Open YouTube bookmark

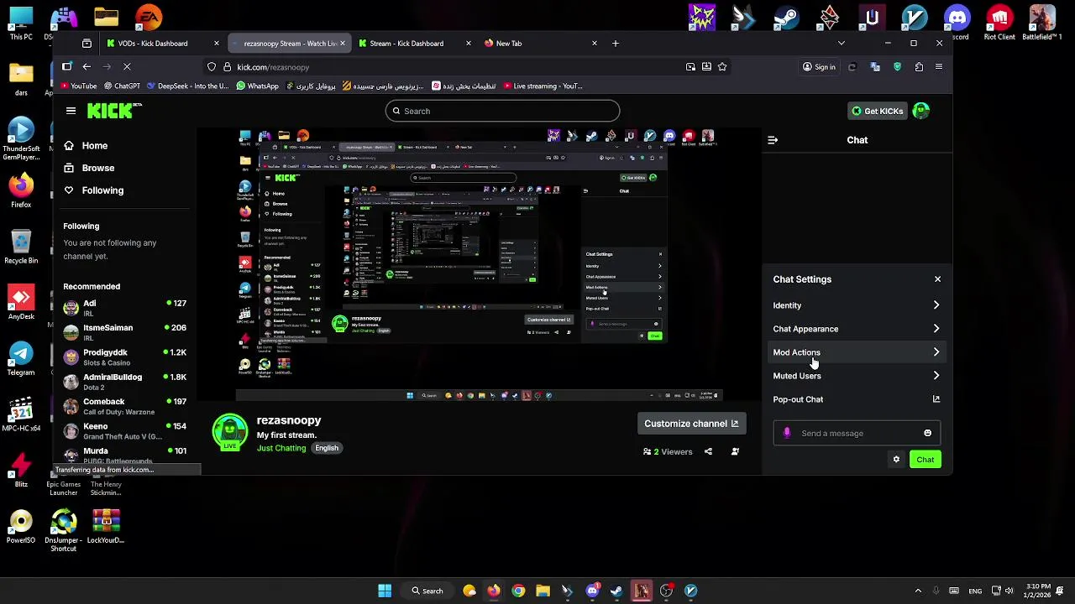tap(78, 86)
